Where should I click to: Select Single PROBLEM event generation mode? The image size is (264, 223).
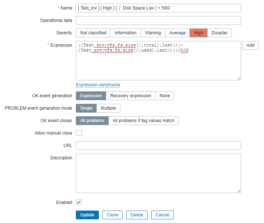pos(86,108)
